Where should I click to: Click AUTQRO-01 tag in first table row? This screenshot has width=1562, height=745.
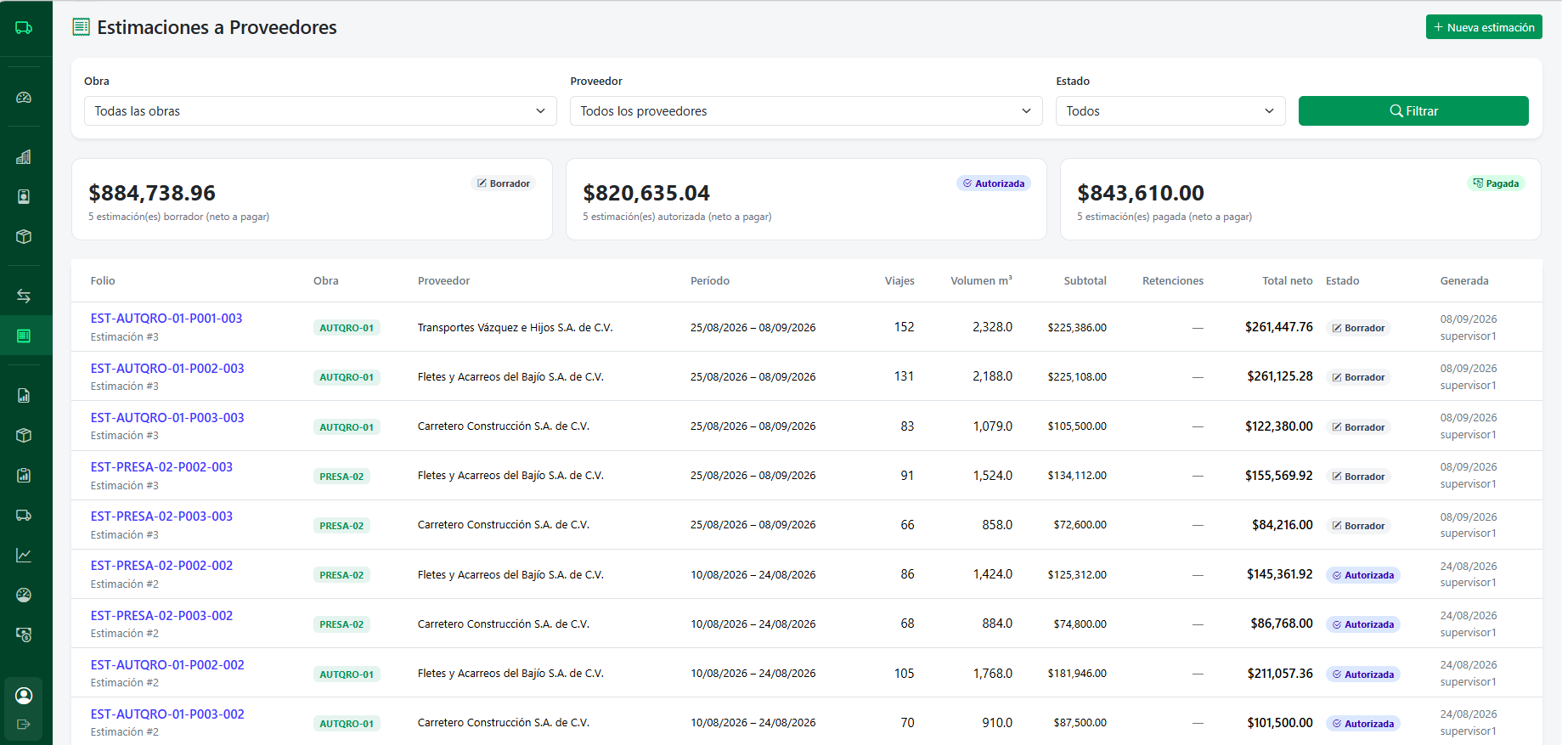[347, 328]
